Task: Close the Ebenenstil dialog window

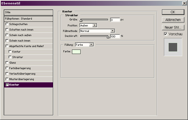Action: click(x=184, y=3)
